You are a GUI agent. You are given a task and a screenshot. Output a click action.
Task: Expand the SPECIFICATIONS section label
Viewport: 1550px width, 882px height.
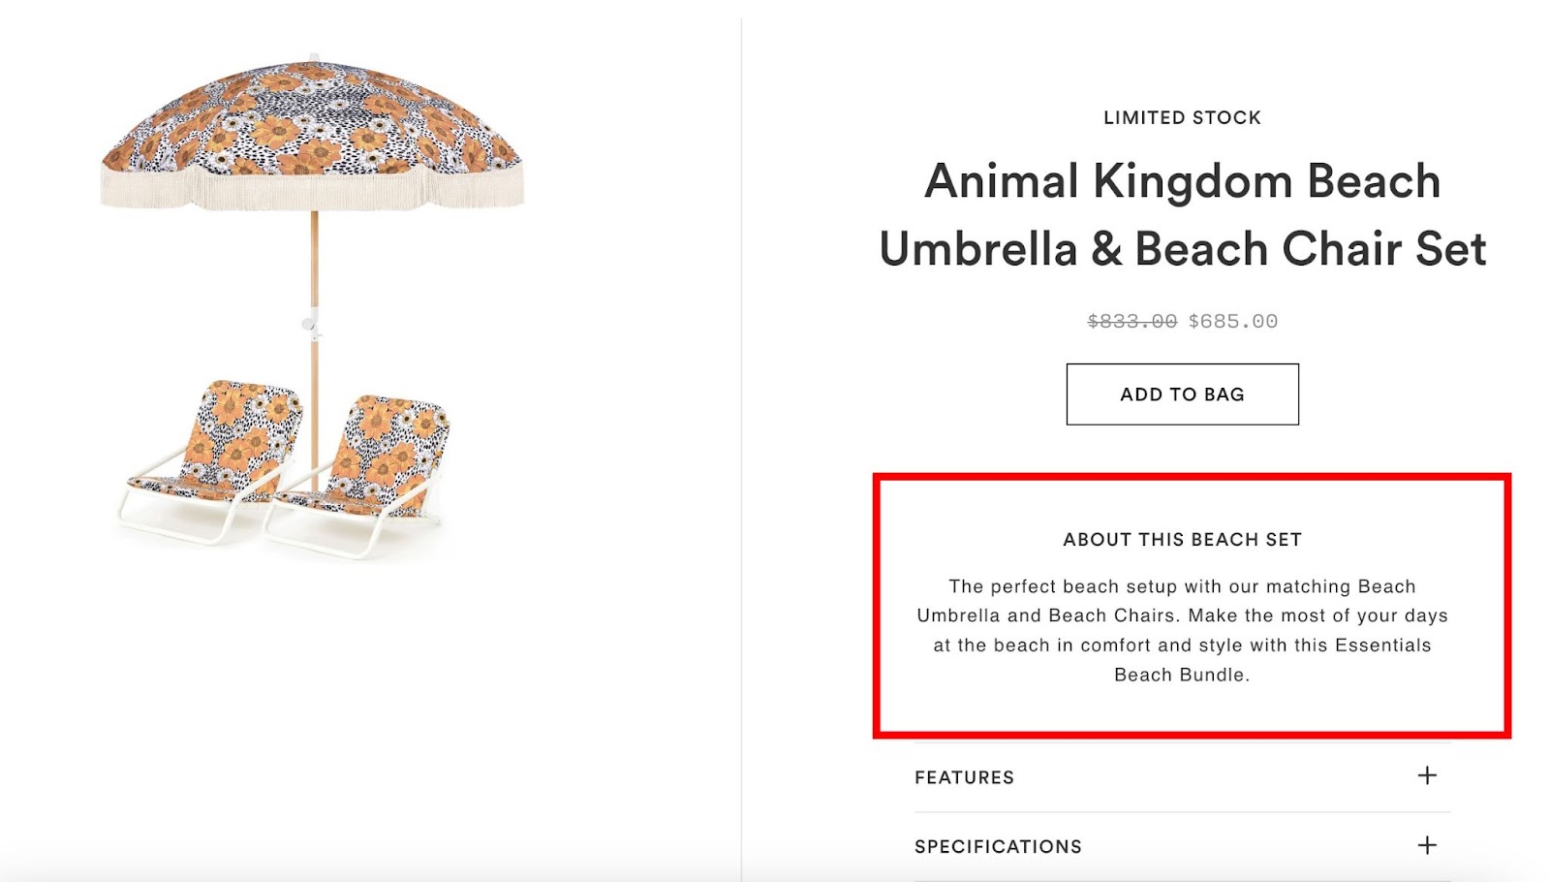point(998,846)
